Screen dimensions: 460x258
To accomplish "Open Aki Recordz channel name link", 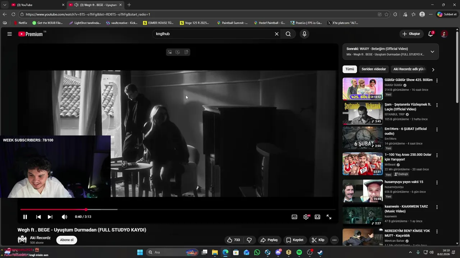I will 40,238.
